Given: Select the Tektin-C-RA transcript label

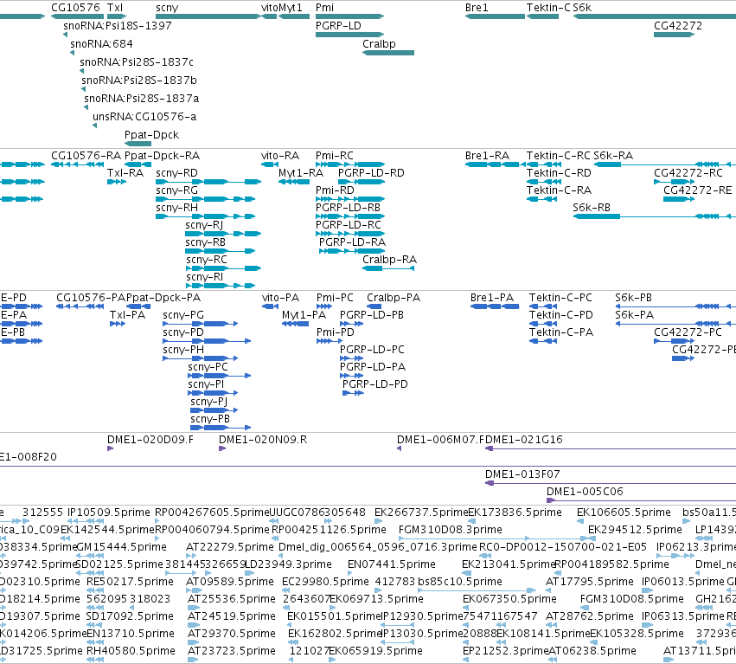Looking at the screenshot, I should pyautogui.click(x=559, y=190).
